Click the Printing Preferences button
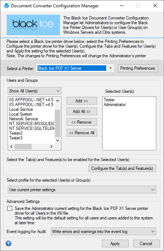 click(x=138, y=68)
